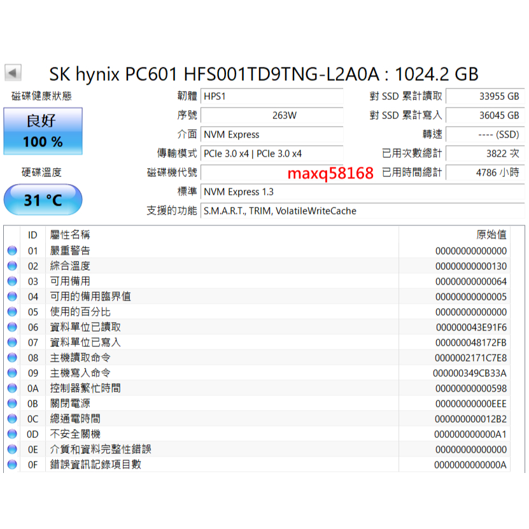Click the 31 °C temperature indicator

(43, 199)
